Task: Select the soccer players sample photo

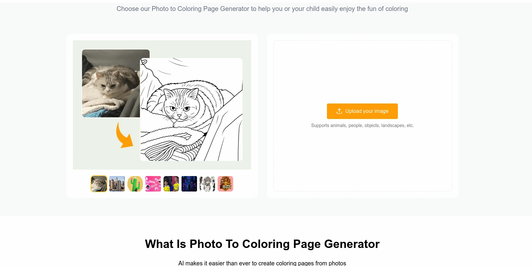Action: click(x=171, y=184)
